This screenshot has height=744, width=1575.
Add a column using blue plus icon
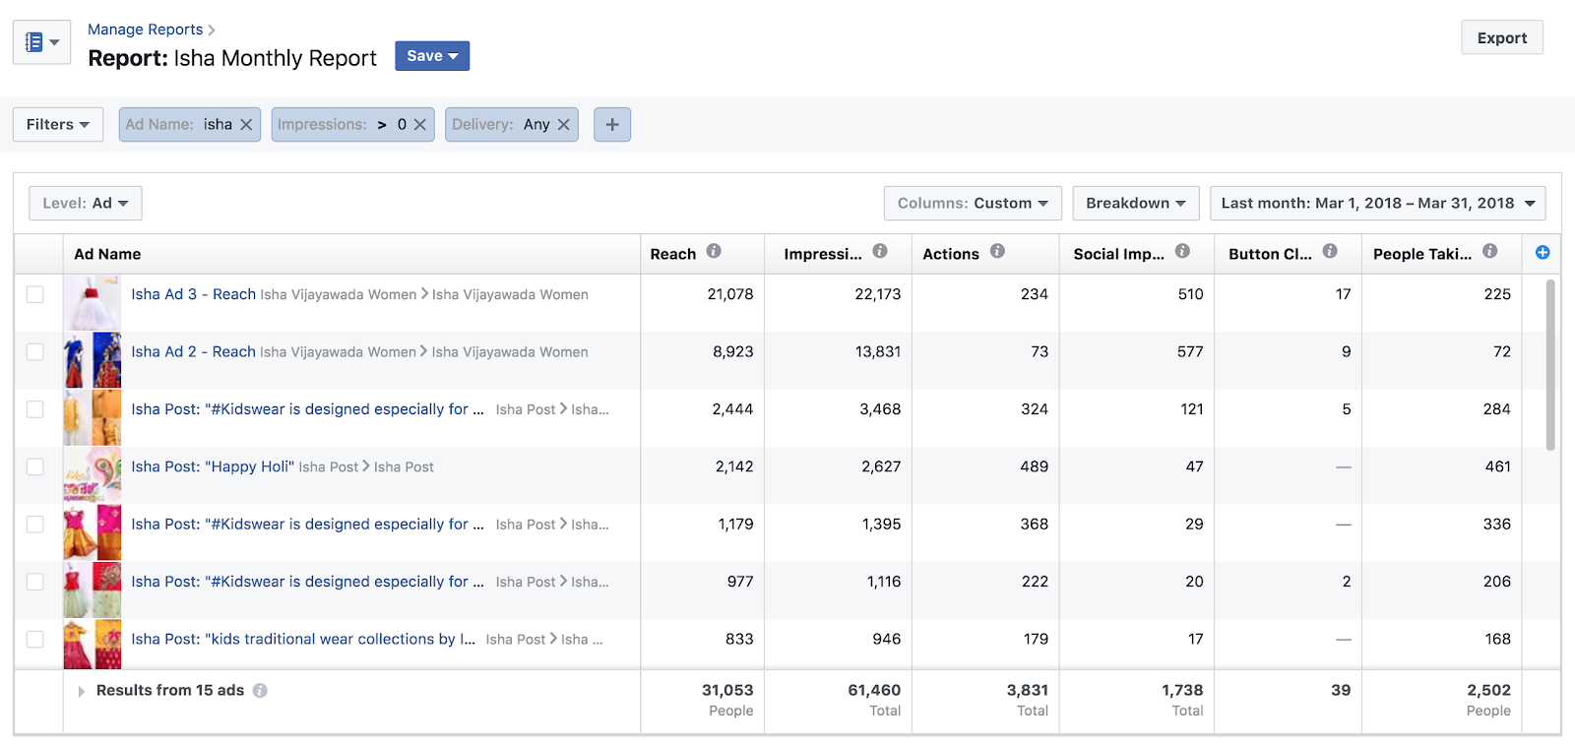(1543, 253)
